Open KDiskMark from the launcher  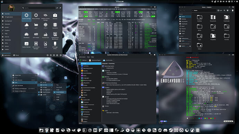click(x=26, y=35)
